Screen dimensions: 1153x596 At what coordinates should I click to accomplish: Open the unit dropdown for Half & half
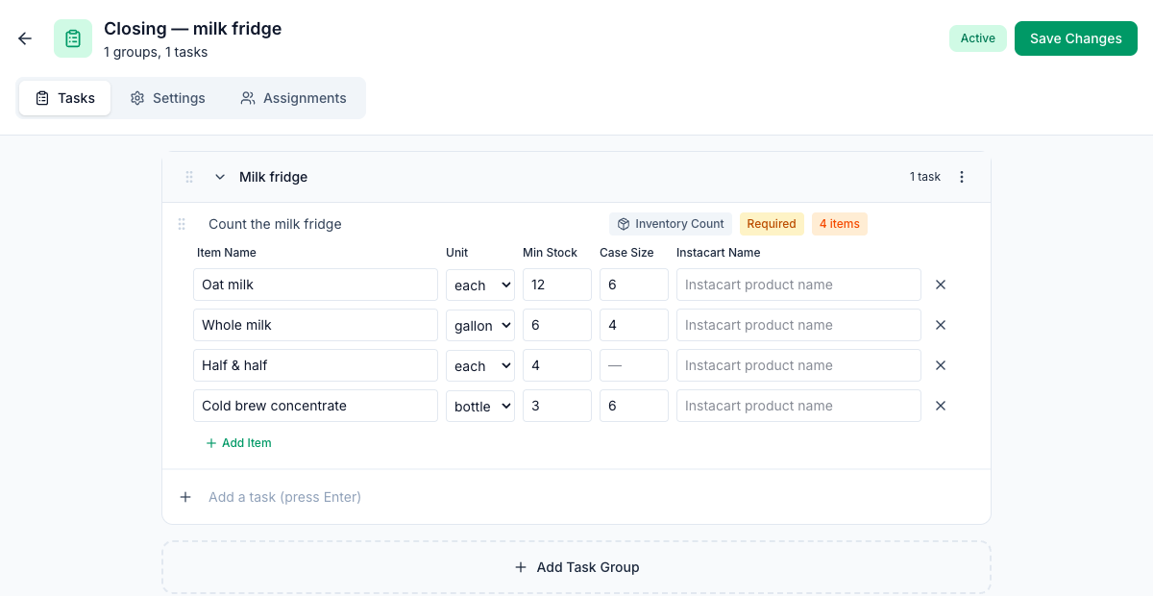pos(480,365)
